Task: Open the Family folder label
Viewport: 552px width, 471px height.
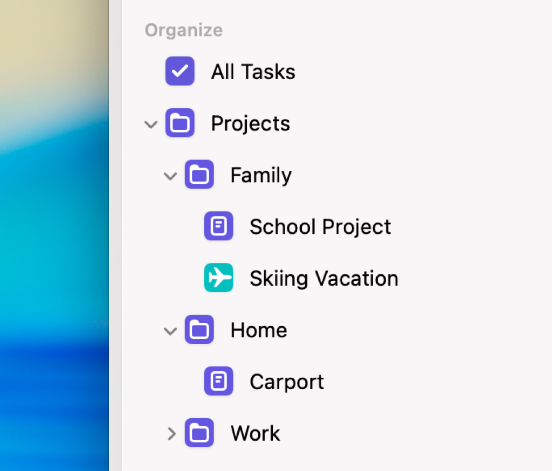Action: point(261,175)
